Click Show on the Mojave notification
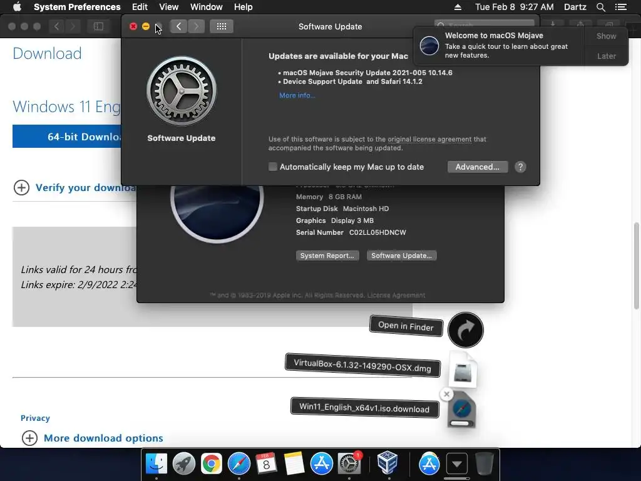The image size is (641, 481). (606, 36)
